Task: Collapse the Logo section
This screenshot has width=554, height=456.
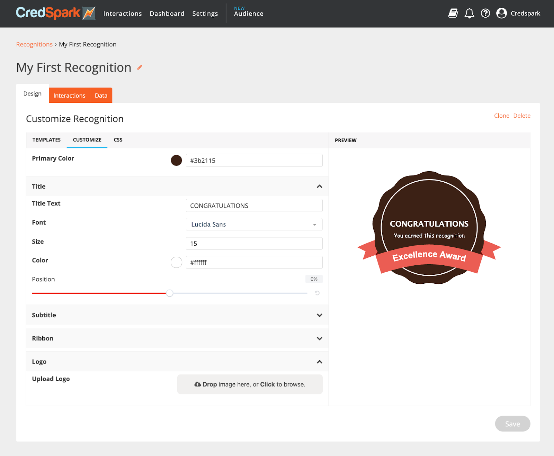Action: (x=319, y=362)
